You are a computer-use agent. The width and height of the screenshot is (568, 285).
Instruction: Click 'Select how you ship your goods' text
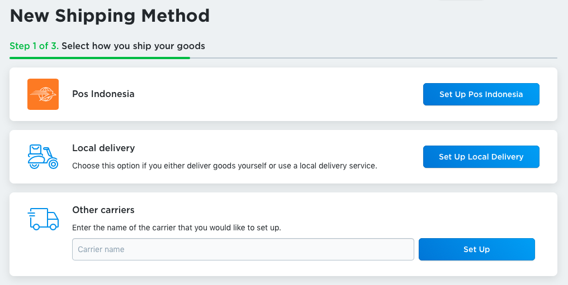pyautogui.click(x=133, y=46)
